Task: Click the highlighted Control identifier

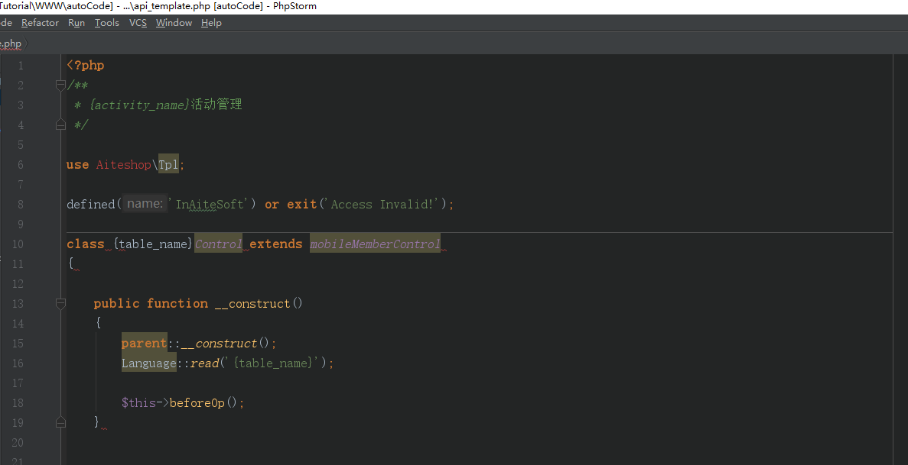Action: [218, 244]
